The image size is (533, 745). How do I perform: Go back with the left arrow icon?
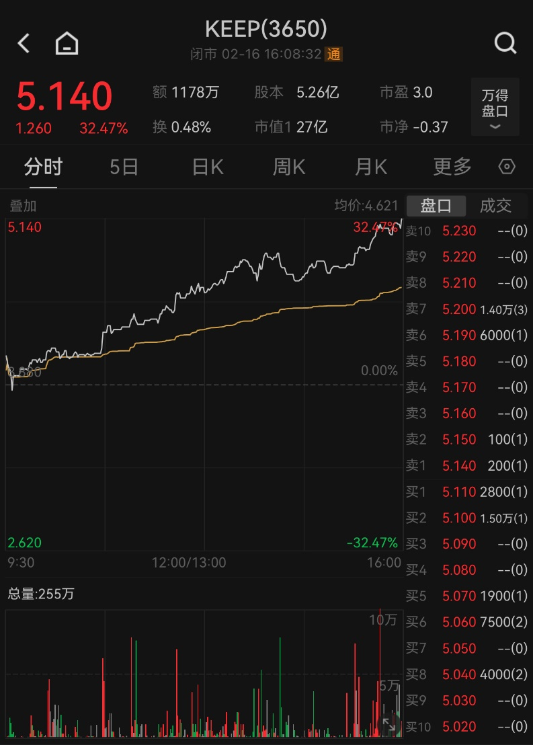24,43
